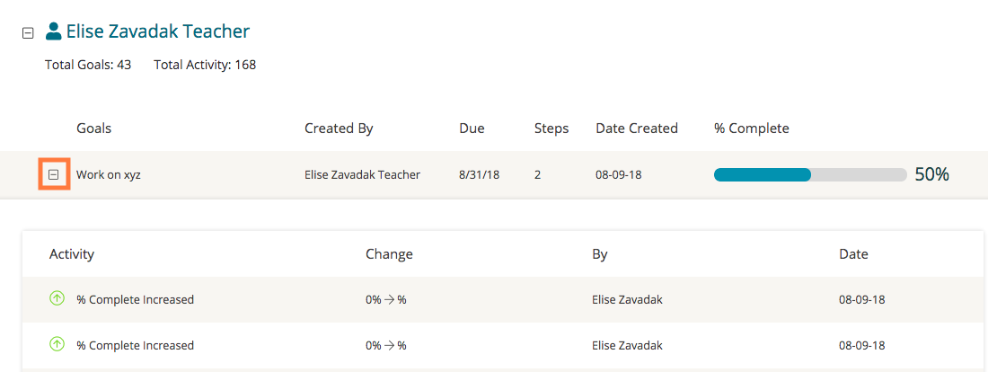Click the Due column header
Screen dimensions: 988x372
pos(472,128)
